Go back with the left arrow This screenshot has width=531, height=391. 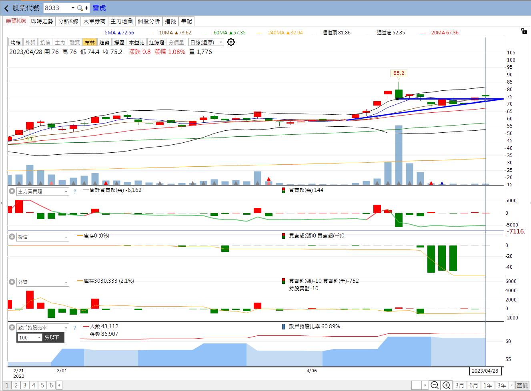point(6,8)
